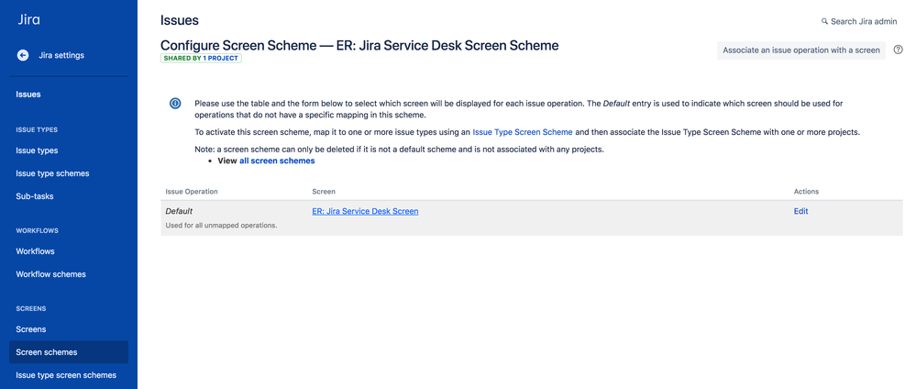Viewport: 916px width, 389px height.
Task: Click the Search Jira admin field
Action: (x=859, y=22)
